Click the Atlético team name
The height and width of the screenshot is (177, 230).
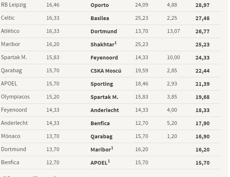click(x=10, y=31)
